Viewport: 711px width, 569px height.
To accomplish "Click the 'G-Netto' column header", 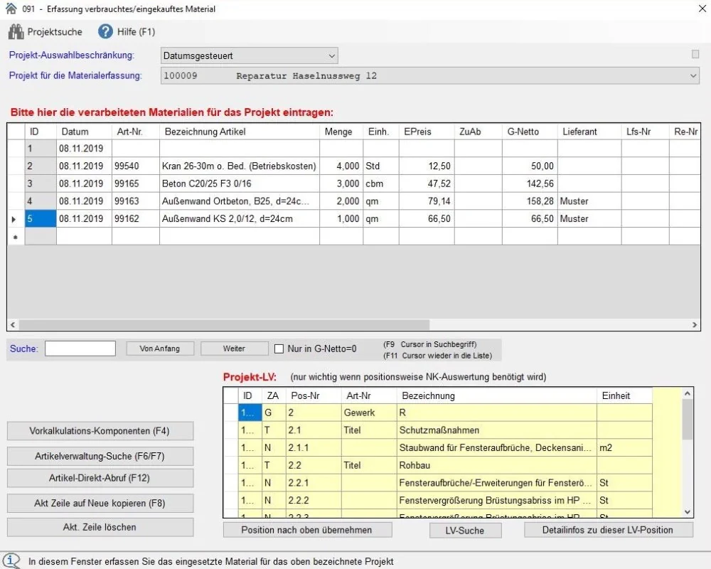I will coord(523,132).
